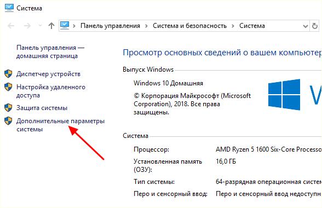Expand chevron after Система и безопасность
The image size is (322, 208).
[233, 26]
